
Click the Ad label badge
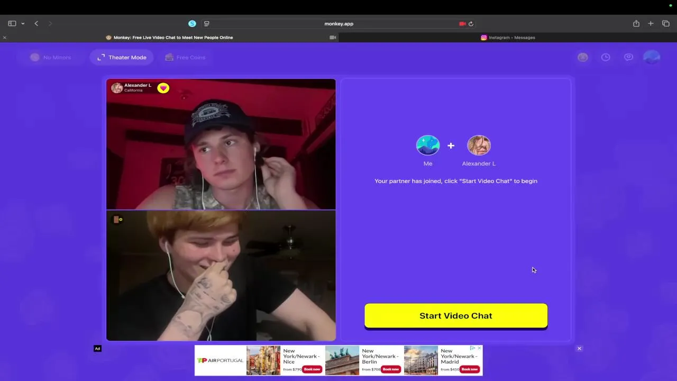[x=97, y=349]
